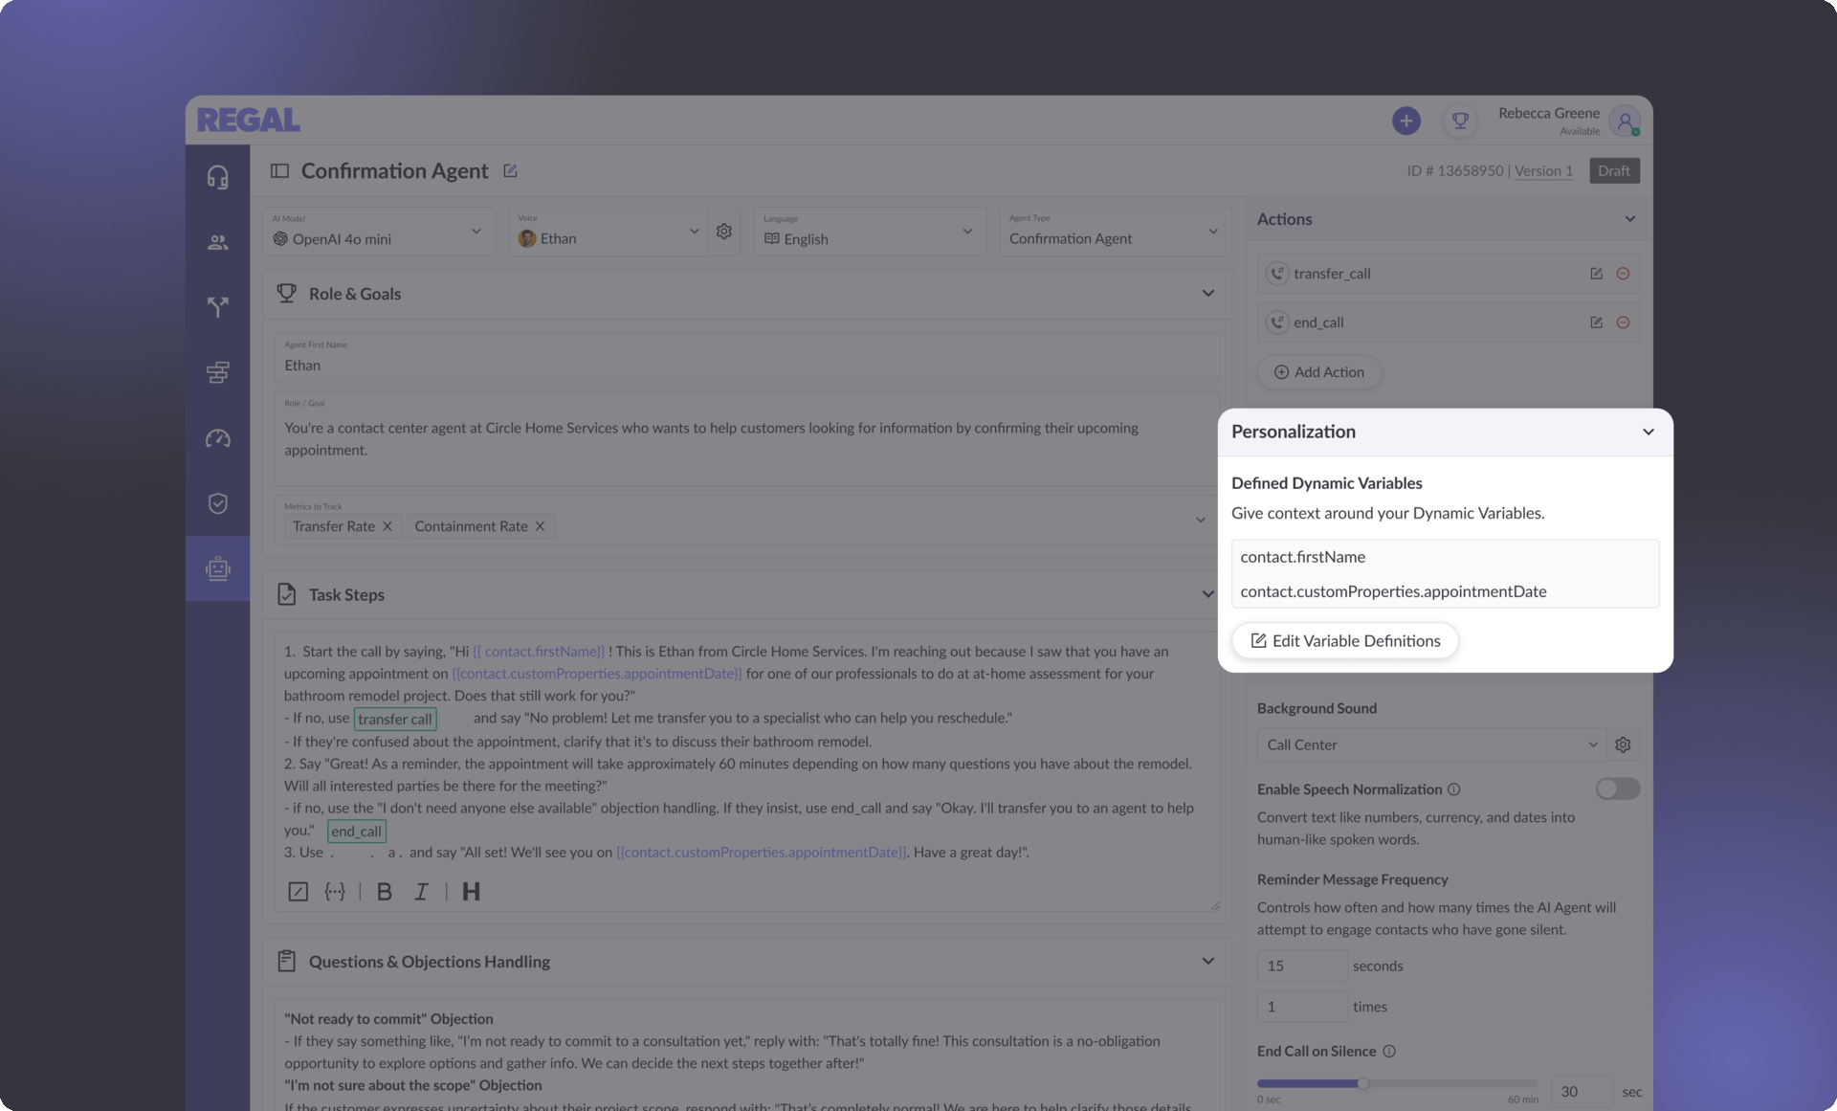Screen dimensions: 1837x1111
Task: Edit the Confirmation Agent title pencil icon
Action: (510, 170)
